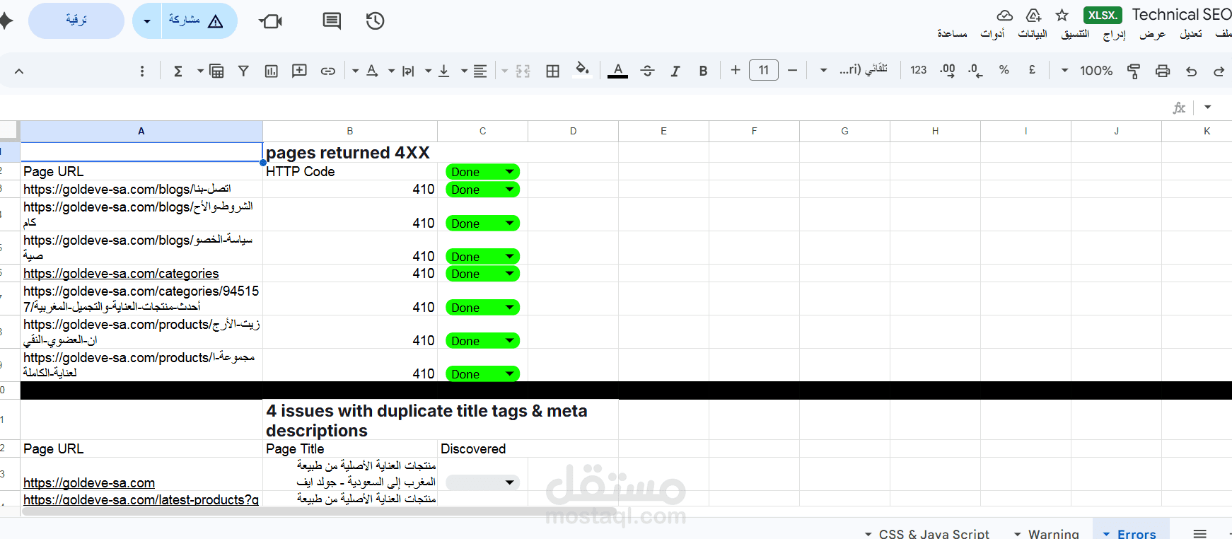1232x539 pixels.
Task: Click the insert comment icon in toolbar
Action: (299, 71)
